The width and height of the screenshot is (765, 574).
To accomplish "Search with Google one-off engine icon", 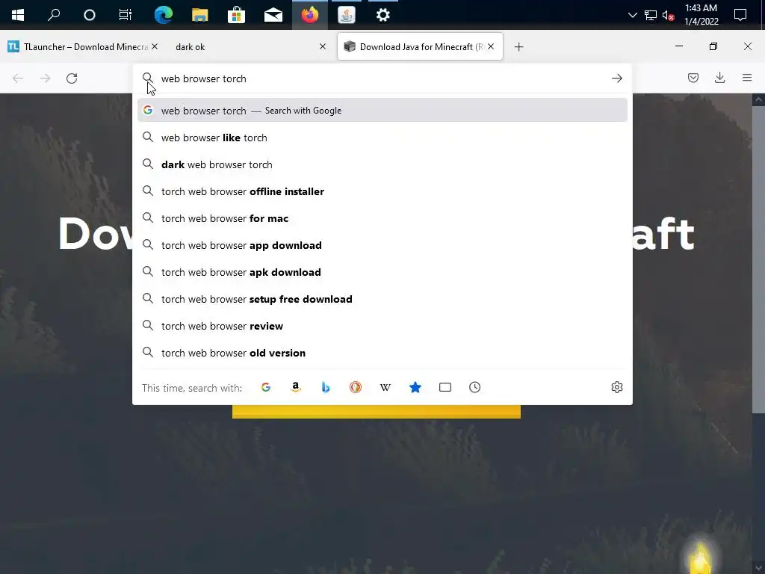I will pyautogui.click(x=266, y=387).
